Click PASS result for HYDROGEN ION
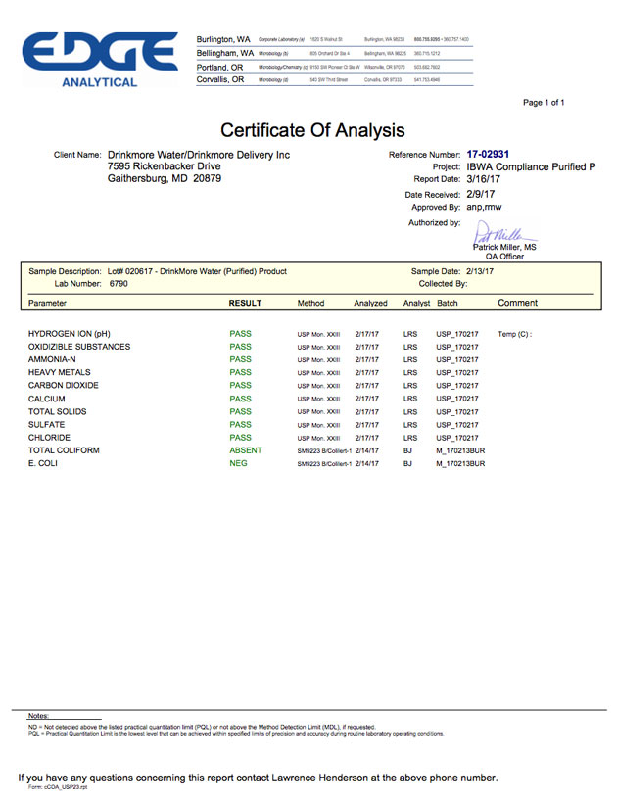This screenshot has height=802, width=617. point(241,334)
